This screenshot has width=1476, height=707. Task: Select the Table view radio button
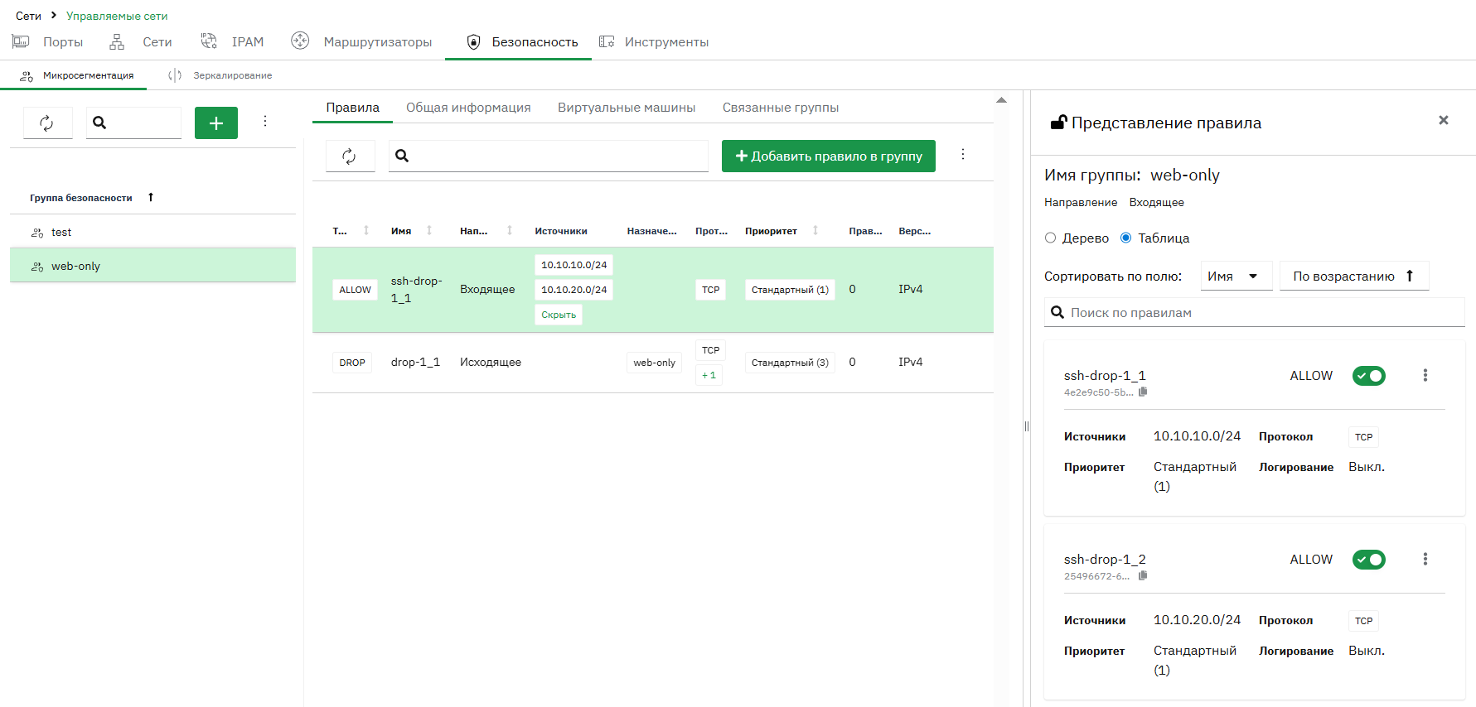1126,238
